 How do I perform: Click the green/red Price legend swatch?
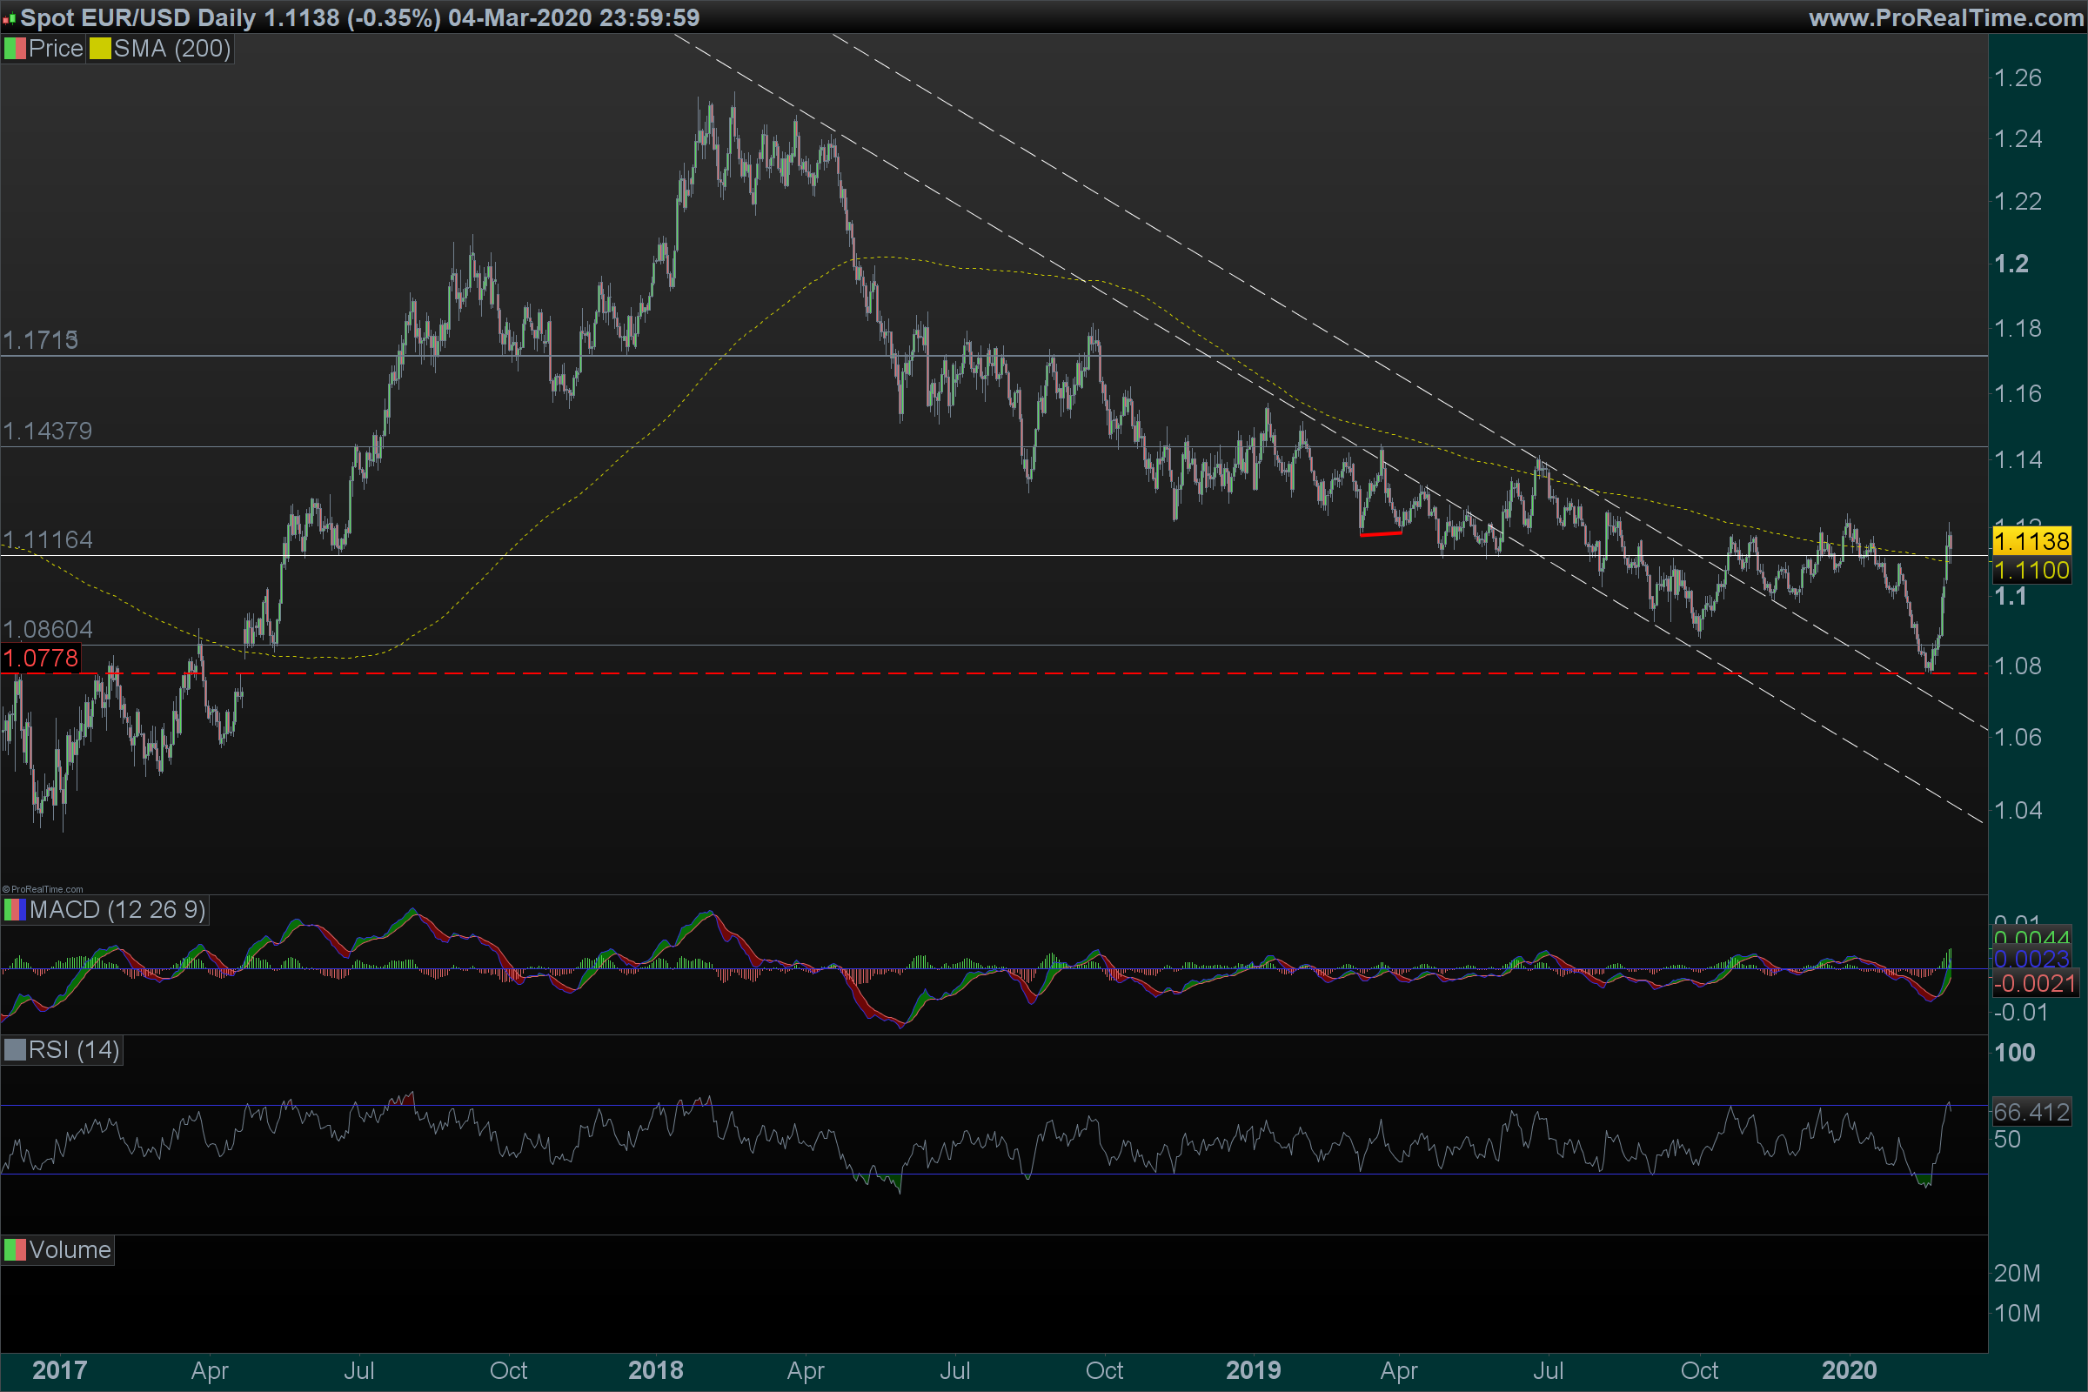pyautogui.click(x=15, y=49)
